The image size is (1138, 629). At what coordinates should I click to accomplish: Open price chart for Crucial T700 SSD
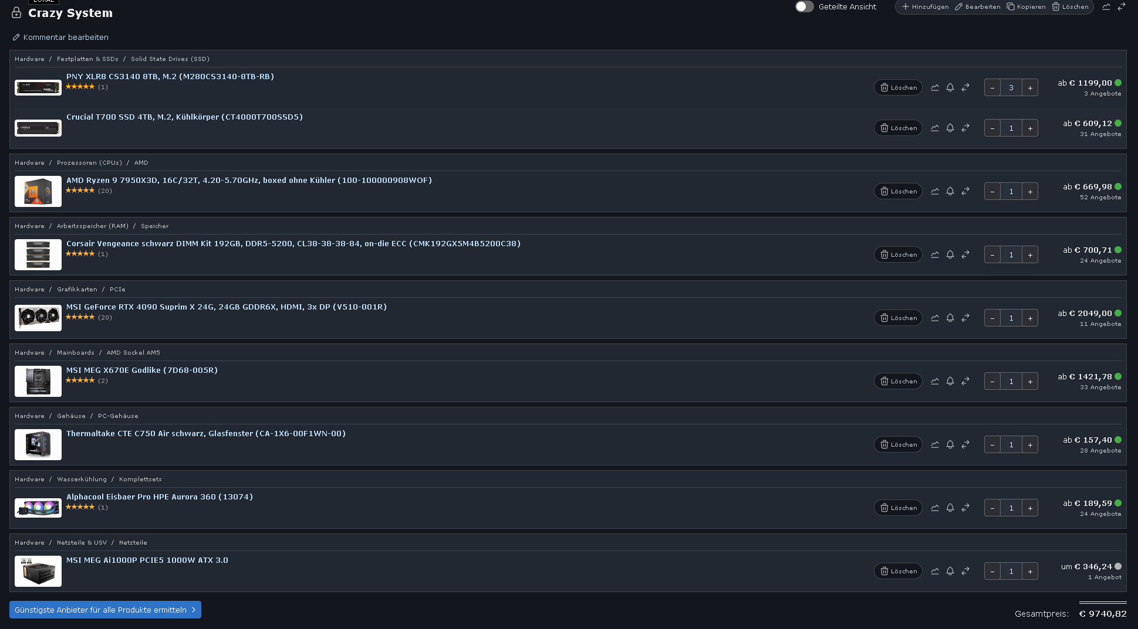[x=935, y=128]
